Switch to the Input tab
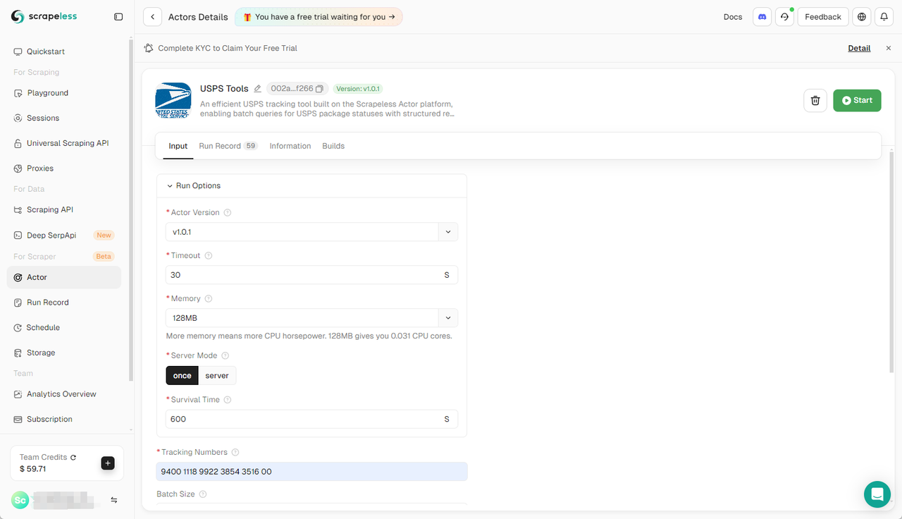The image size is (902, 519). click(178, 146)
